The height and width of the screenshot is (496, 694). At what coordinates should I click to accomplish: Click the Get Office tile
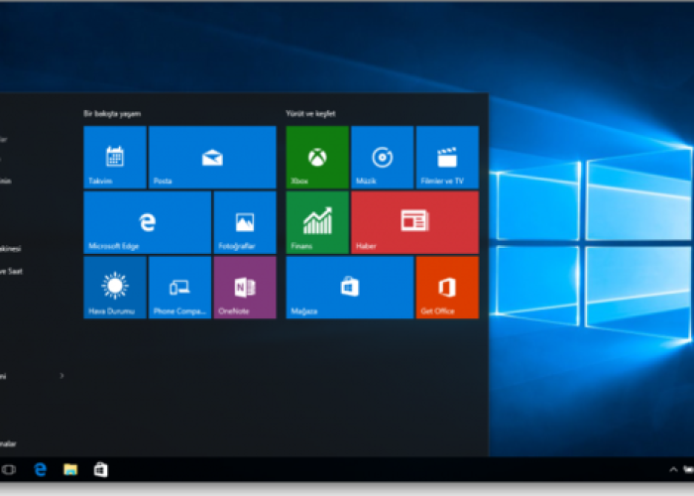447,288
